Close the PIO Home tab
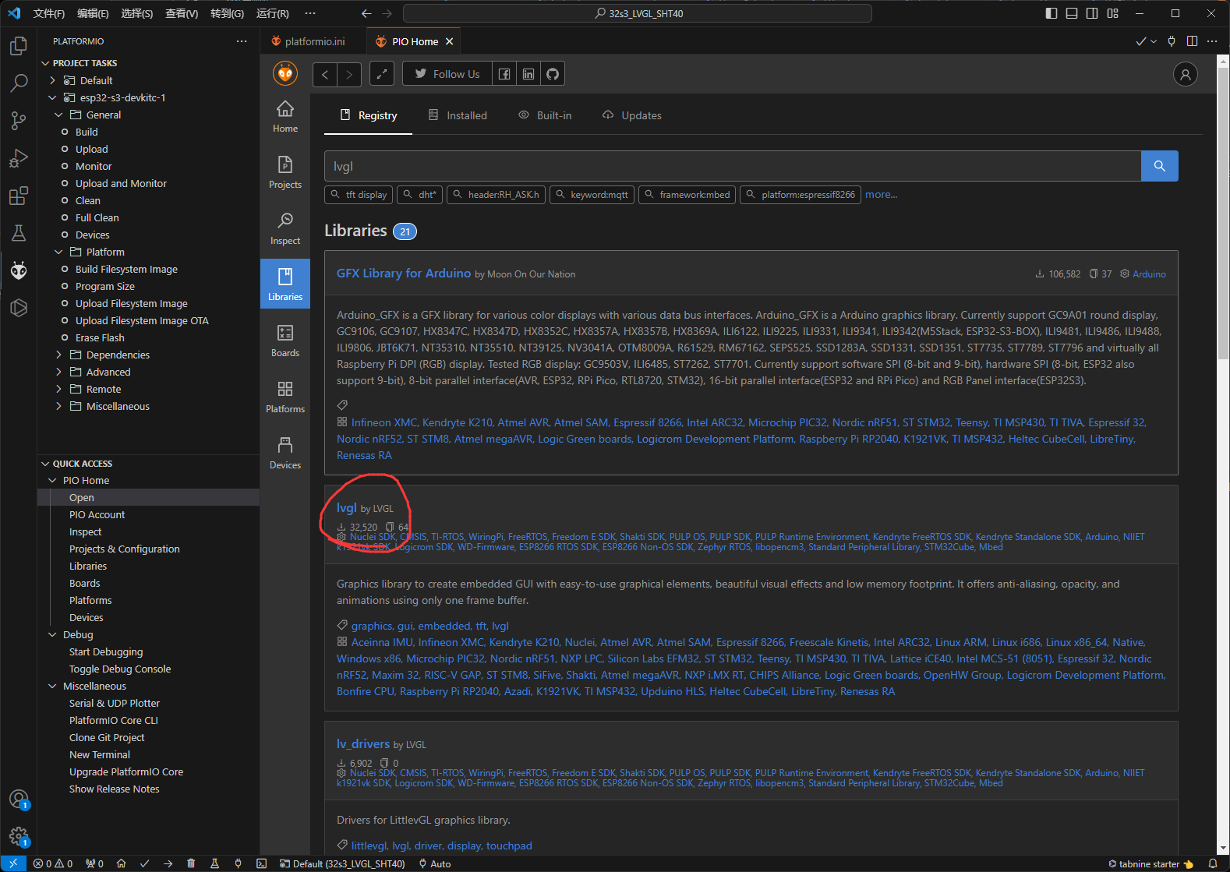Image resolution: width=1230 pixels, height=872 pixels. pos(449,41)
